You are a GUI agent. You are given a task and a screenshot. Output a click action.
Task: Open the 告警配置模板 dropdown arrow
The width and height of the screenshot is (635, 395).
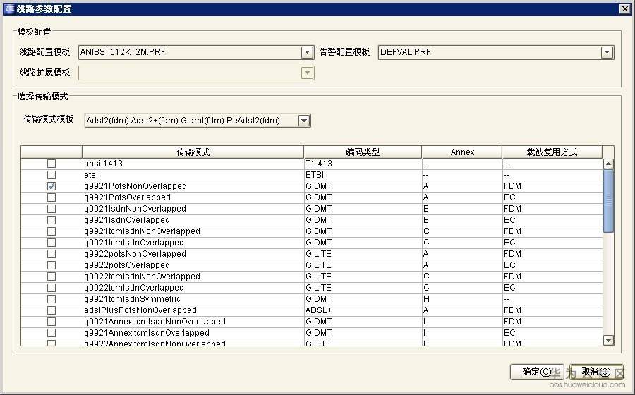(x=607, y=52)
